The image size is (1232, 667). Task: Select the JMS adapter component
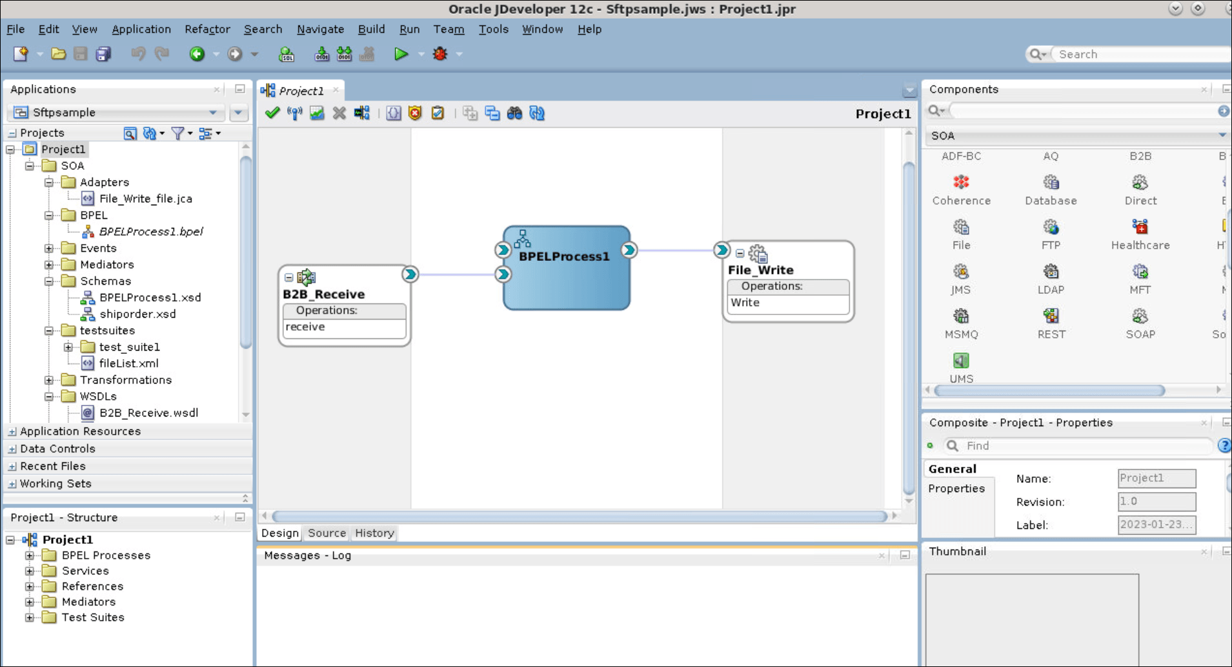(x=961, y=279)
